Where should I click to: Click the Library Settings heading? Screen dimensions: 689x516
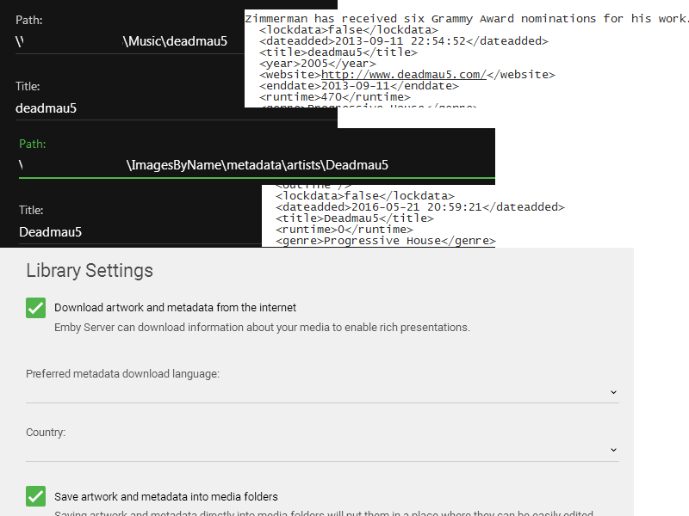(90, 271)
